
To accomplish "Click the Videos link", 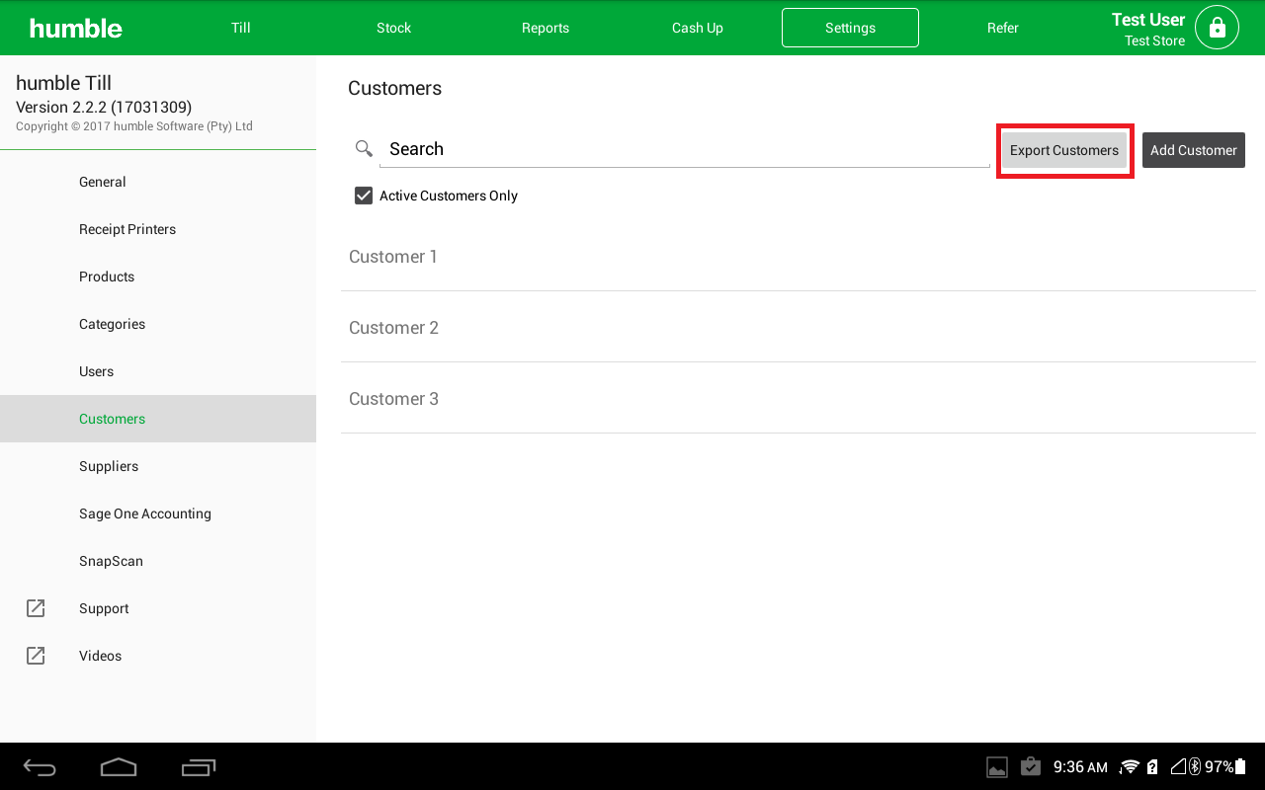I will (x=158, y=656).
